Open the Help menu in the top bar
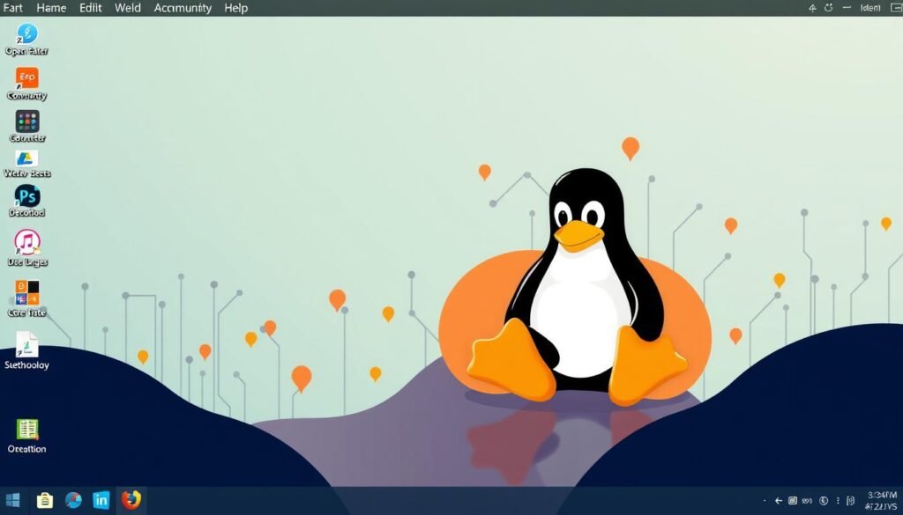Image resolution: width=903 pixels, height=515 pixels. [x=236, y=8]
